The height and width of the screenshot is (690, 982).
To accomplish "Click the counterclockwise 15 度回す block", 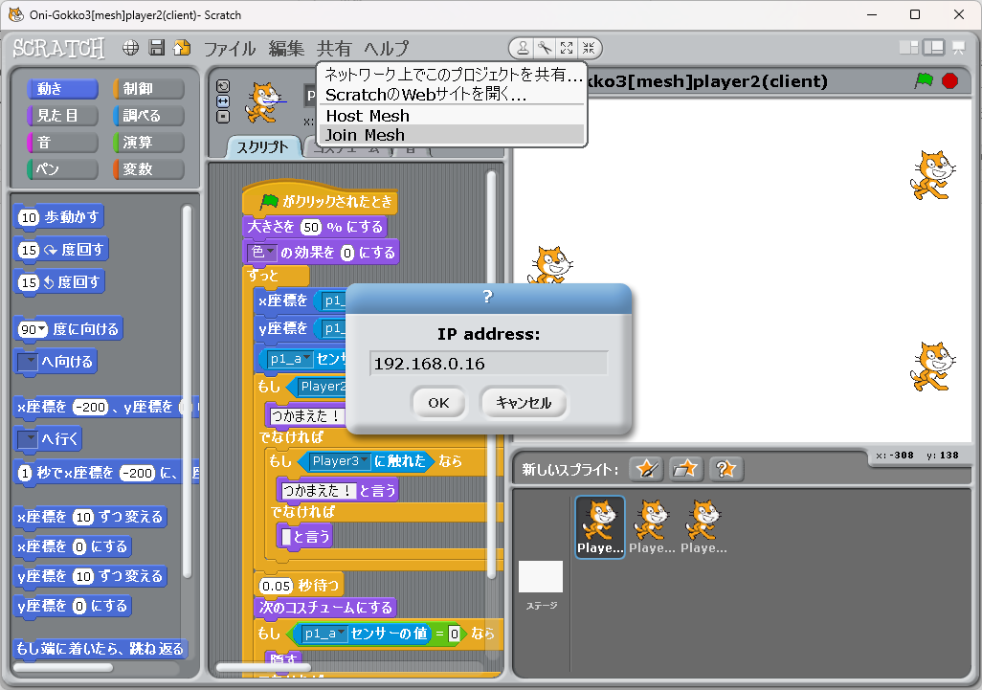I will [59, 282].
